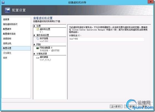The height and width of the screenshot is (112, 155).
Task: Go to the 指定虚拟机标识 step
Action: 10,24
